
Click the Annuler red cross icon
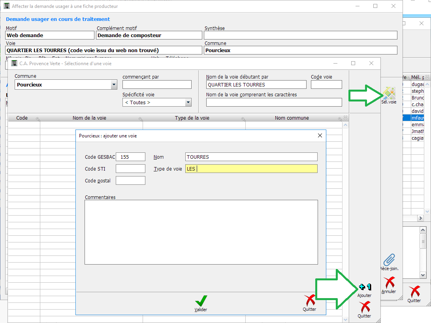tap(389, 283)
